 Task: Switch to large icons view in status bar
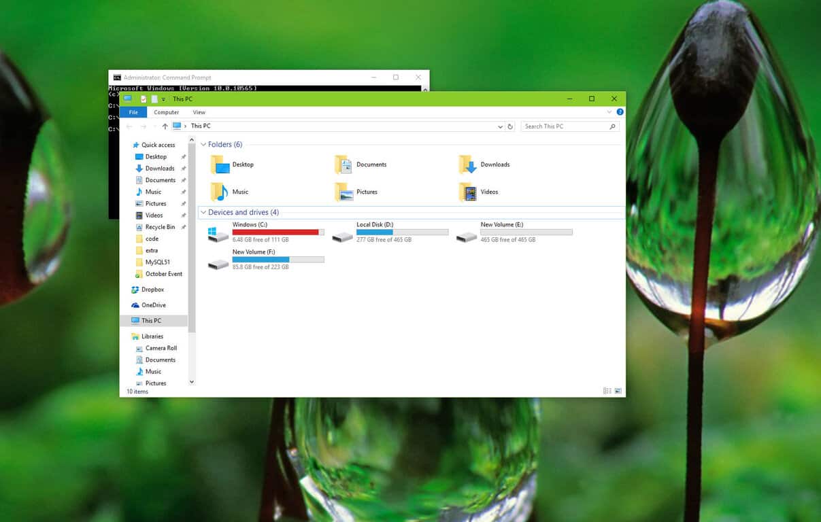pos(618,391)
